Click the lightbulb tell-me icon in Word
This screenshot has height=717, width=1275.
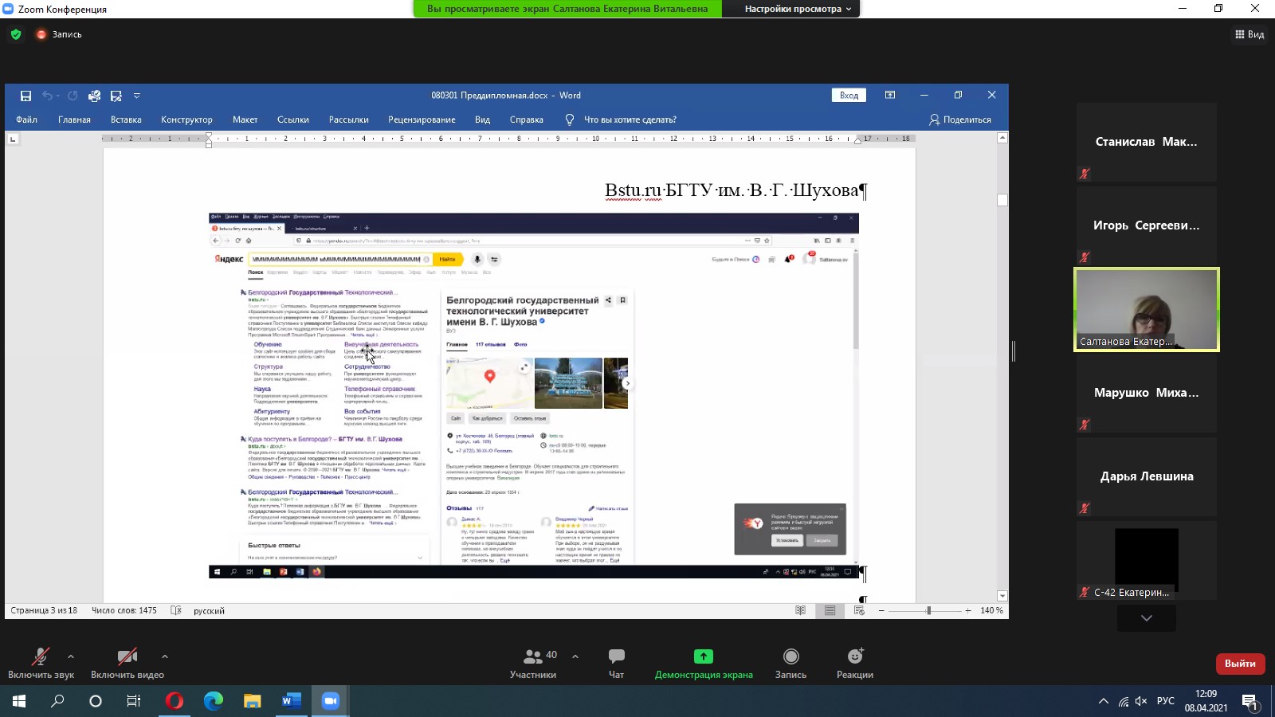569,119
